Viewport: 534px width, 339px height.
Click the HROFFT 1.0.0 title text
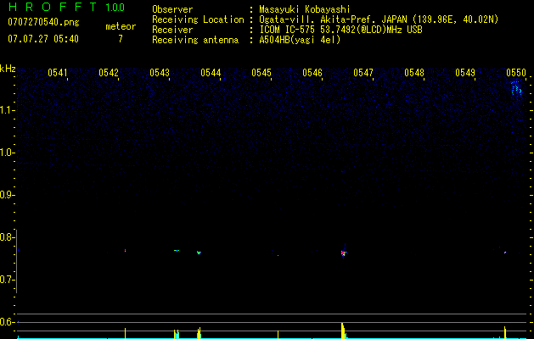[x=66, y=7]
